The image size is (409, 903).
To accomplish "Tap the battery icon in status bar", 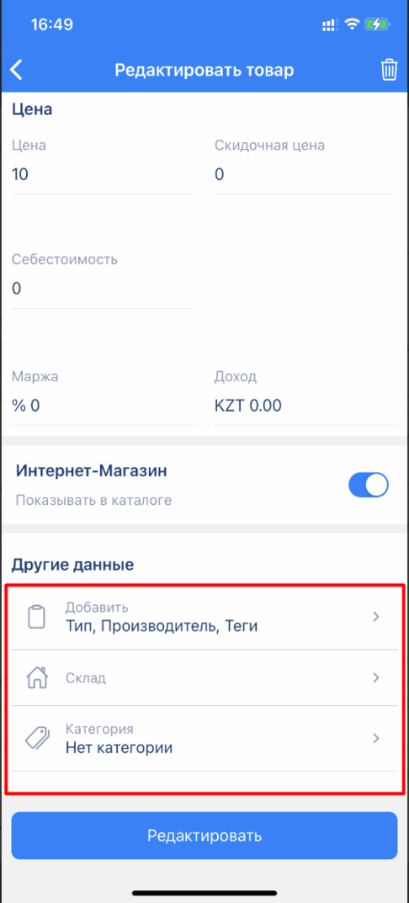I will tap(382, 24).
